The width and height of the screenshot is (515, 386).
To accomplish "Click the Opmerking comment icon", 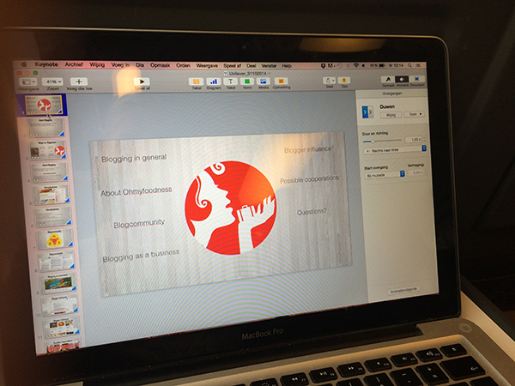I will coord(282,81).
